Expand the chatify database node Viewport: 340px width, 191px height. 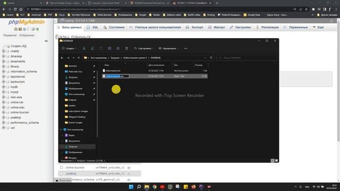[4, 51]
